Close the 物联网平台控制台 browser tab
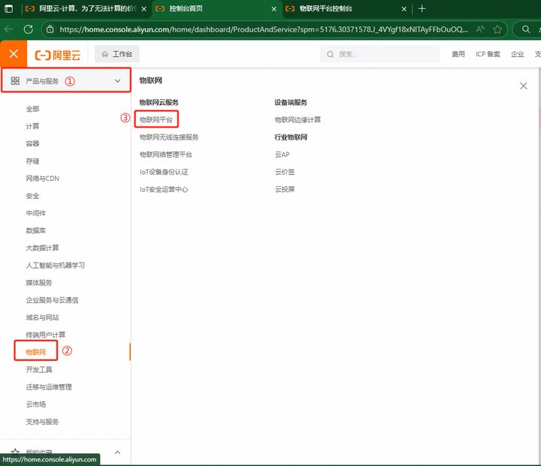This screenshot has width=541, height=466. point(404,9)
